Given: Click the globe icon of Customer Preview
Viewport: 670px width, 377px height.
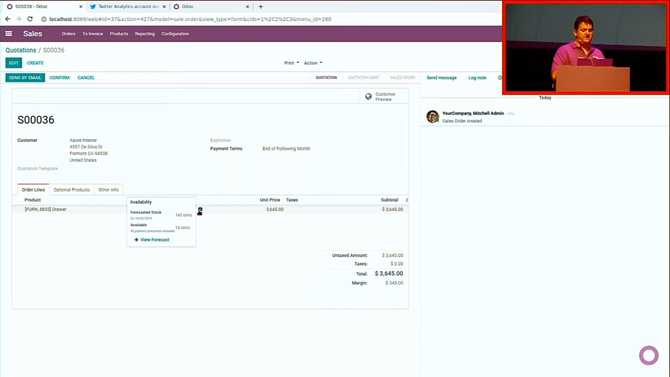Looking at the screenshot, I should pyautogui.click(x=368, y=97).
